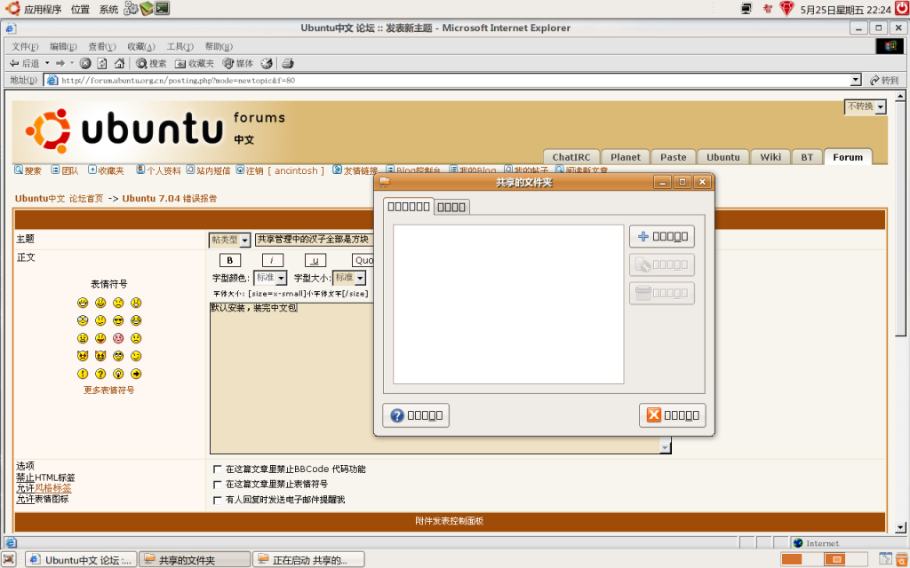
Task: Click the show desktop icon in bottom panel
Action: (x=9, y=559)
